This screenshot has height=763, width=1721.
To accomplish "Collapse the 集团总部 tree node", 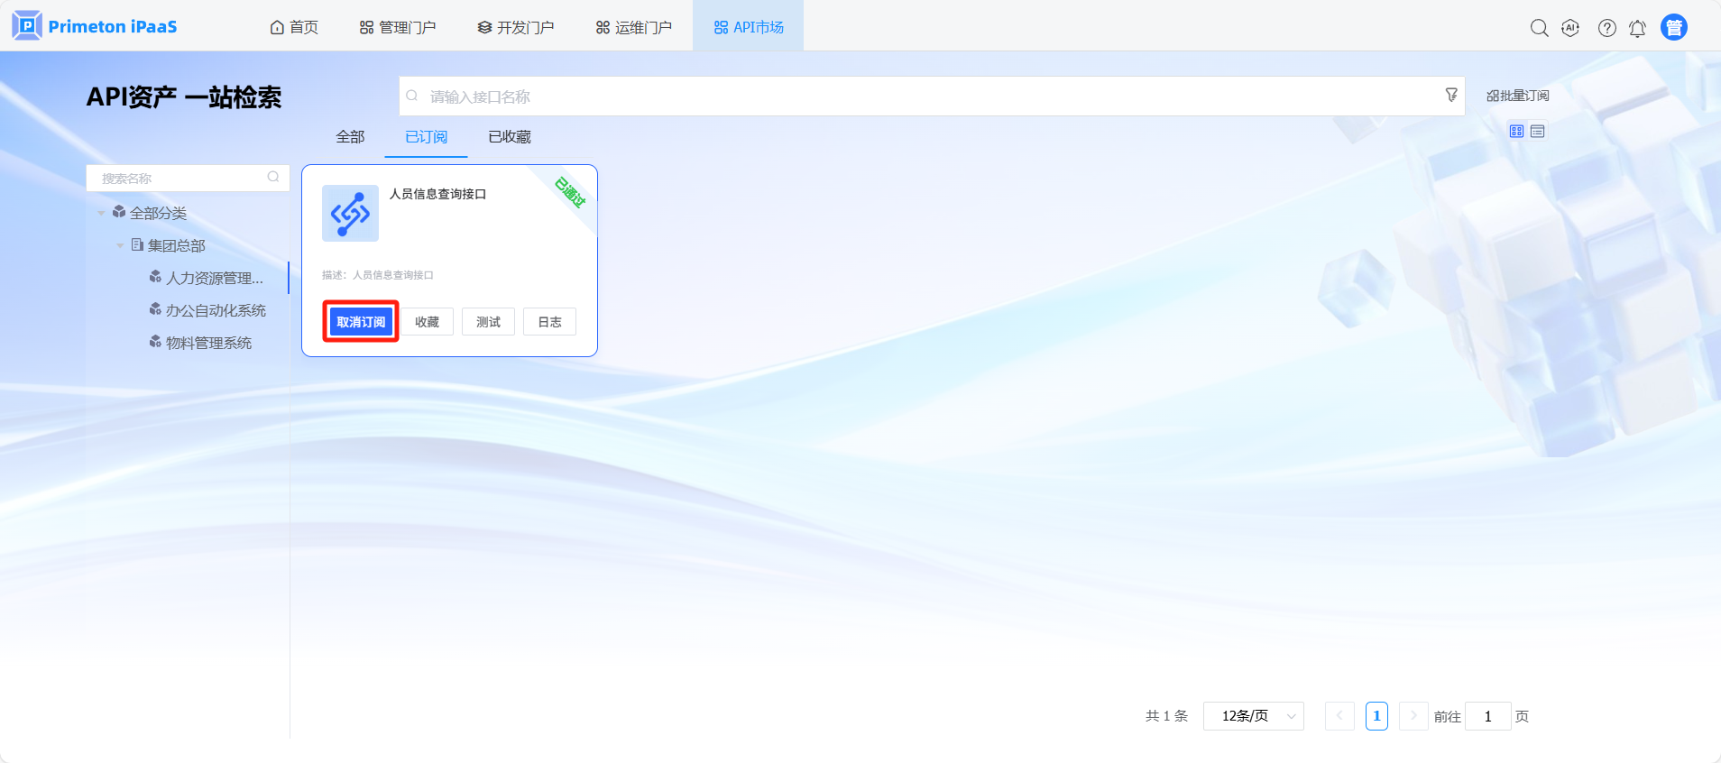I will pyautogui.click(x=120, y=246).
